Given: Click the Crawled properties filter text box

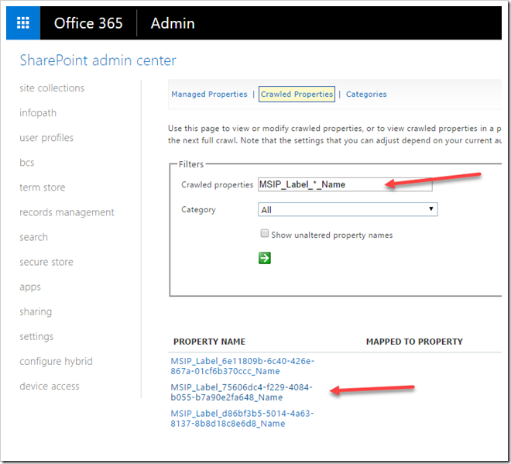Looking at the screenshot, I should pos(345,184).
